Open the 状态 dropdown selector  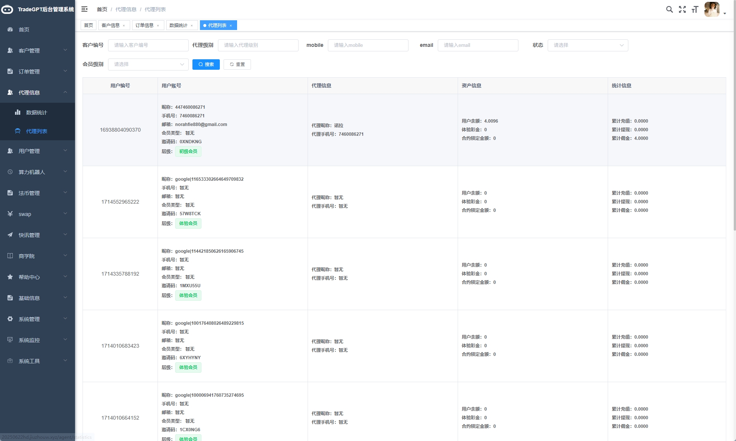[587, 45]
